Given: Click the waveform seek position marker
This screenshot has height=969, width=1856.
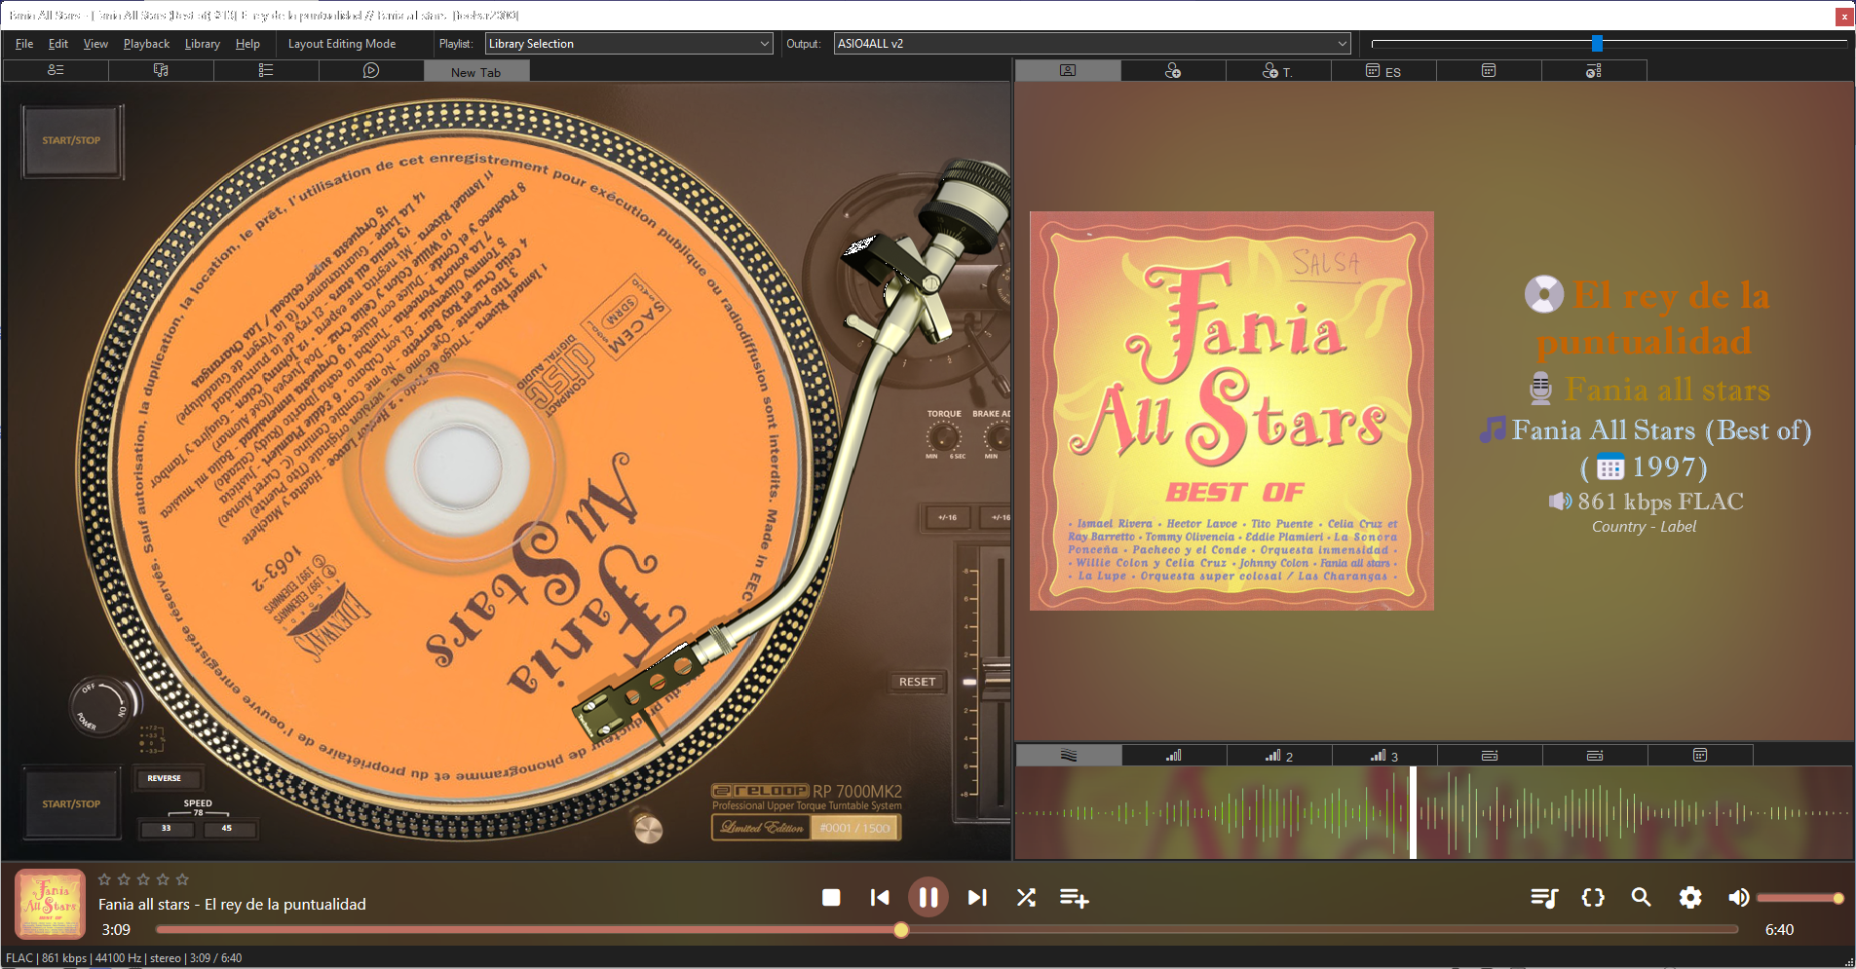Looking at the screenshot, I should tap(1413, 812).
